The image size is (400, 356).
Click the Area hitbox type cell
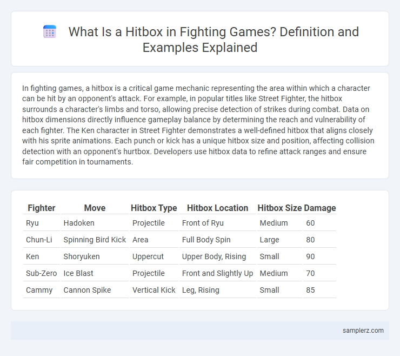point(154,240)
